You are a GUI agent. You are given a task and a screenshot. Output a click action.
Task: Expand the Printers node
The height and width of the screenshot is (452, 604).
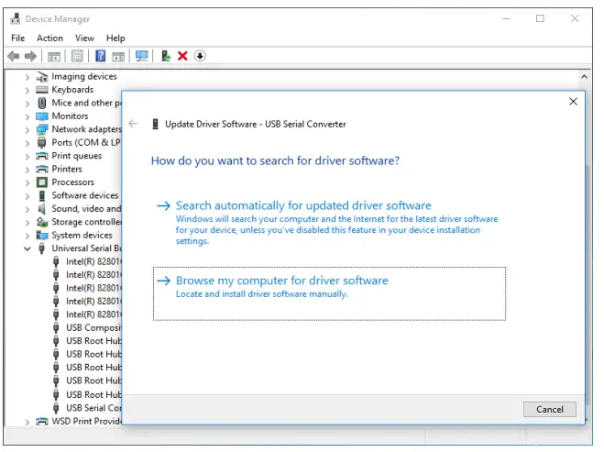[27, 170]
